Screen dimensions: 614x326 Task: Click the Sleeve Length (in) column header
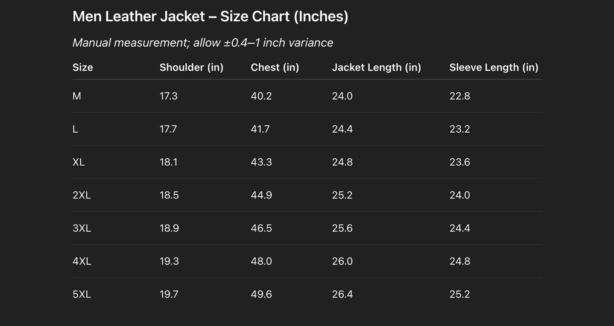tap(493, 68)
